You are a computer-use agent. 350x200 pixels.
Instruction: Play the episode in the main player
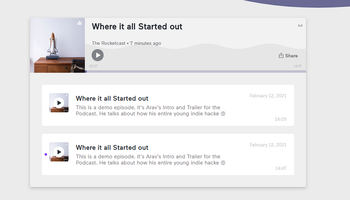click(98, 55)
